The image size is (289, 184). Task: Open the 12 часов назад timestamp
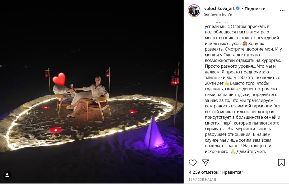pyautogui.click(x=202, y=180)
